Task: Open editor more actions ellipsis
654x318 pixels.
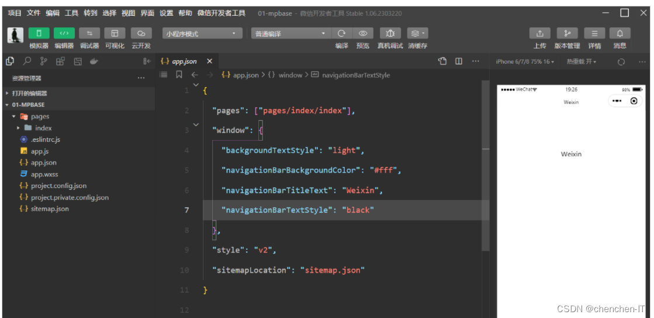Action: pos(476,61)
